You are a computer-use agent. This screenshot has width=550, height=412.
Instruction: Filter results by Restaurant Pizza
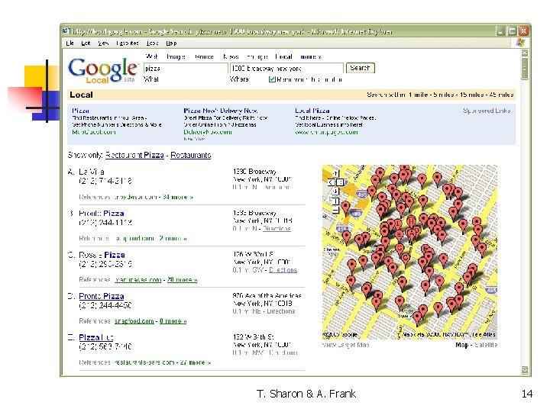point(134,155)
